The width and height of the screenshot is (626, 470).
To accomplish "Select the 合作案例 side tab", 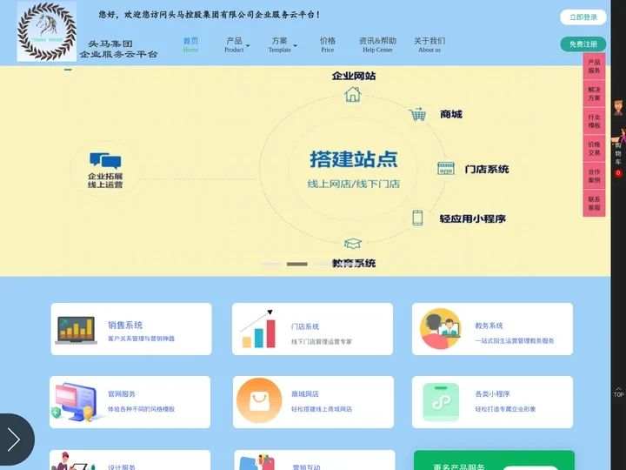I will (594, 176).
